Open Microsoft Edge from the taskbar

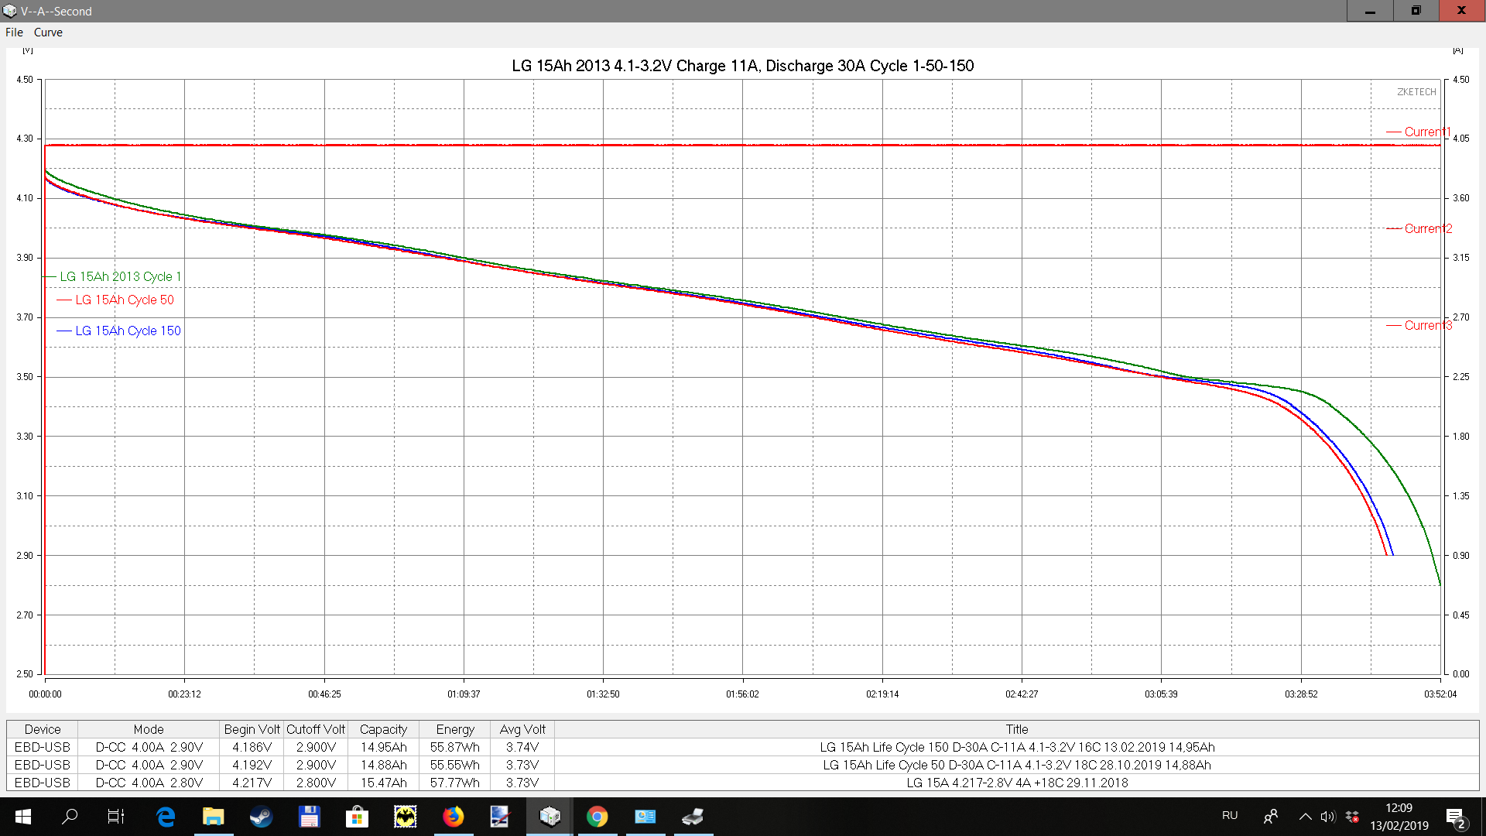[x=166, y=817]
